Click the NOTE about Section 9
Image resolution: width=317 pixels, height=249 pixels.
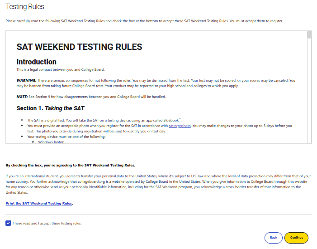pos(90,97)
